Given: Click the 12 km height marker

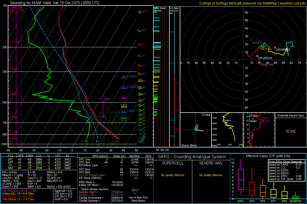Looking at the screenshot, I should (x=15, y=42).
